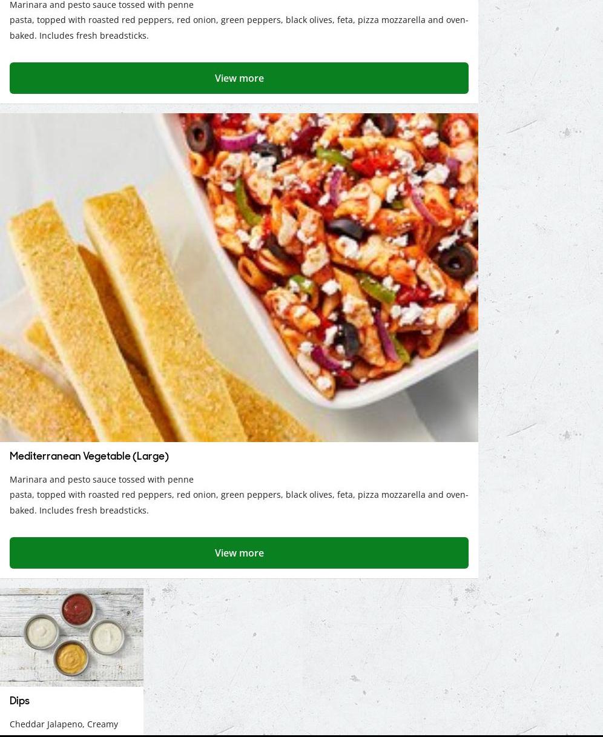This screenshot has height=737, width=603.
Task: Click the Dips heading
Action: (x=19, y=701)
